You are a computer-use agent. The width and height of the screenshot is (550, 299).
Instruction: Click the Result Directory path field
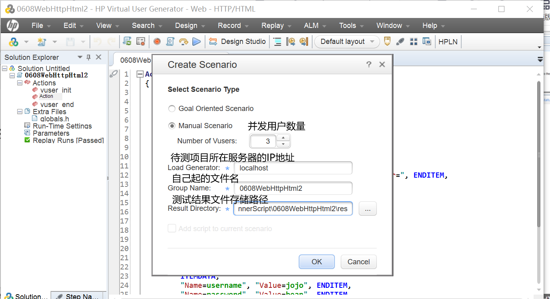293,209
